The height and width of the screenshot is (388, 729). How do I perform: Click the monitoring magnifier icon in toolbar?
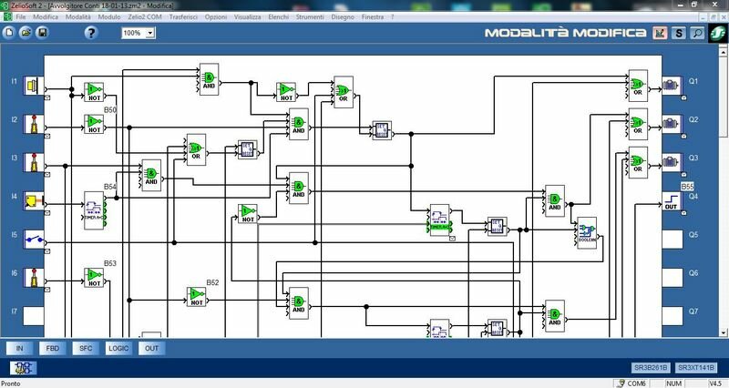(x=697, y=33)
